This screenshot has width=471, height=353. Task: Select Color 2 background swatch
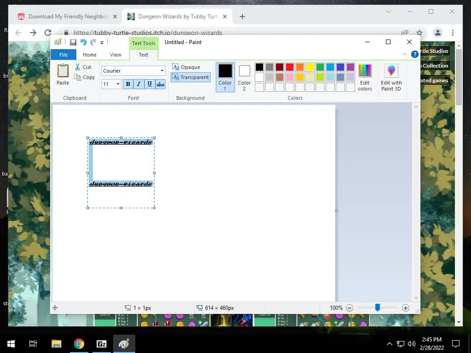pos(244,77)
